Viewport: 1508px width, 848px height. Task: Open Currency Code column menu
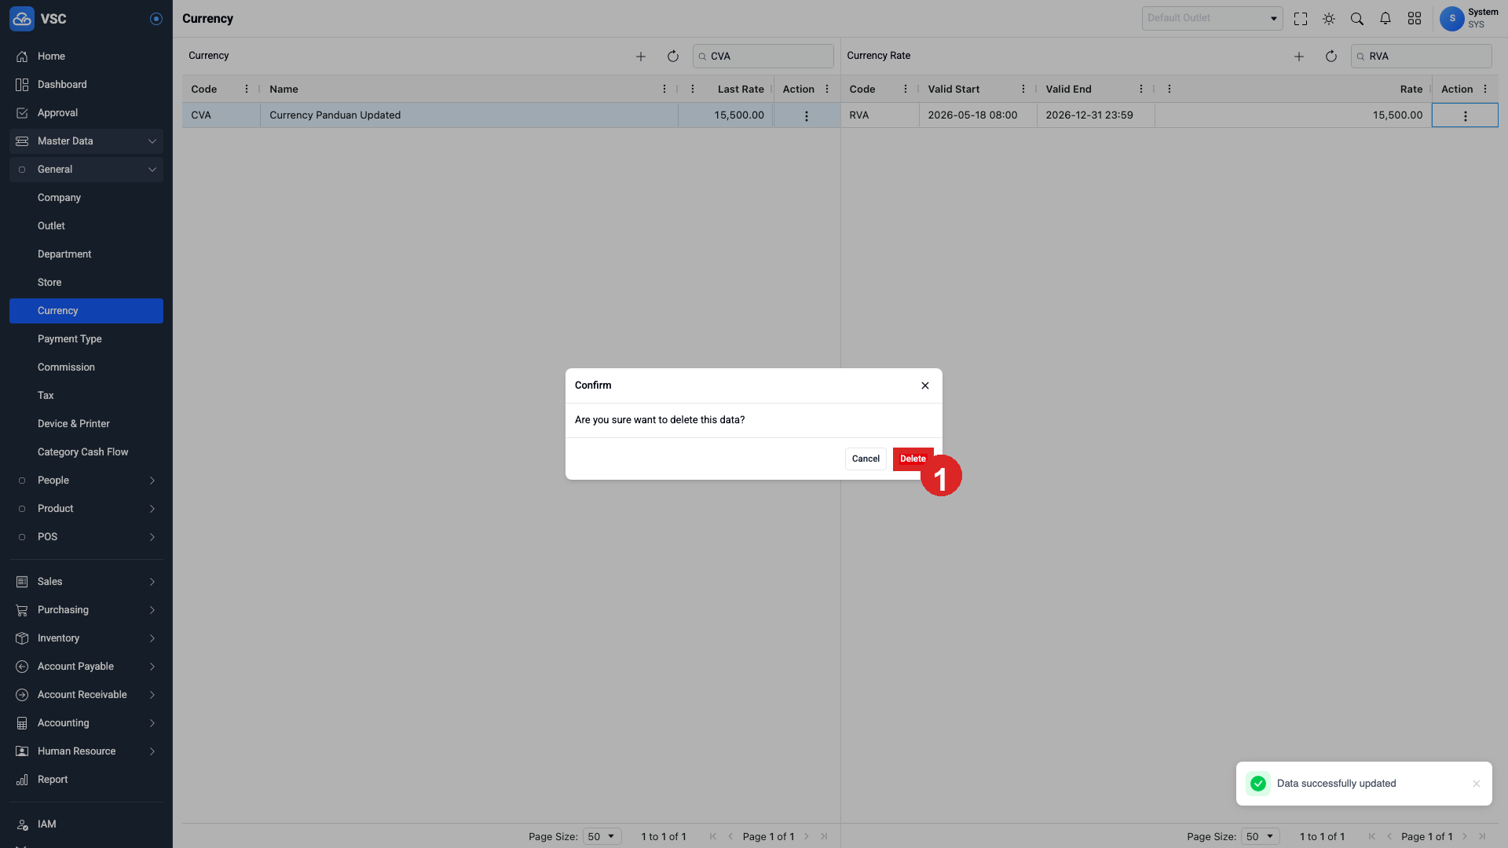click(x=247, y=90)
